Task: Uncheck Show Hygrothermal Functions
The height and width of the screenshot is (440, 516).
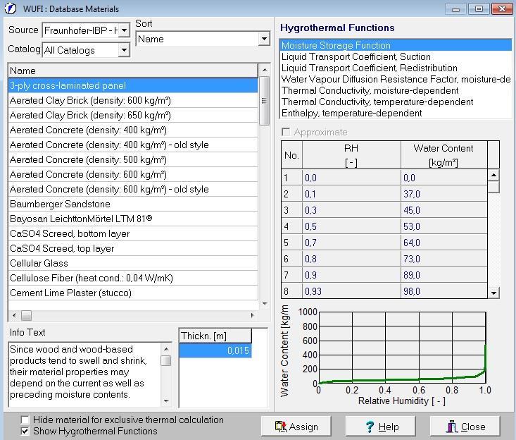Action: pyautogui.click(x=25, y=431)
